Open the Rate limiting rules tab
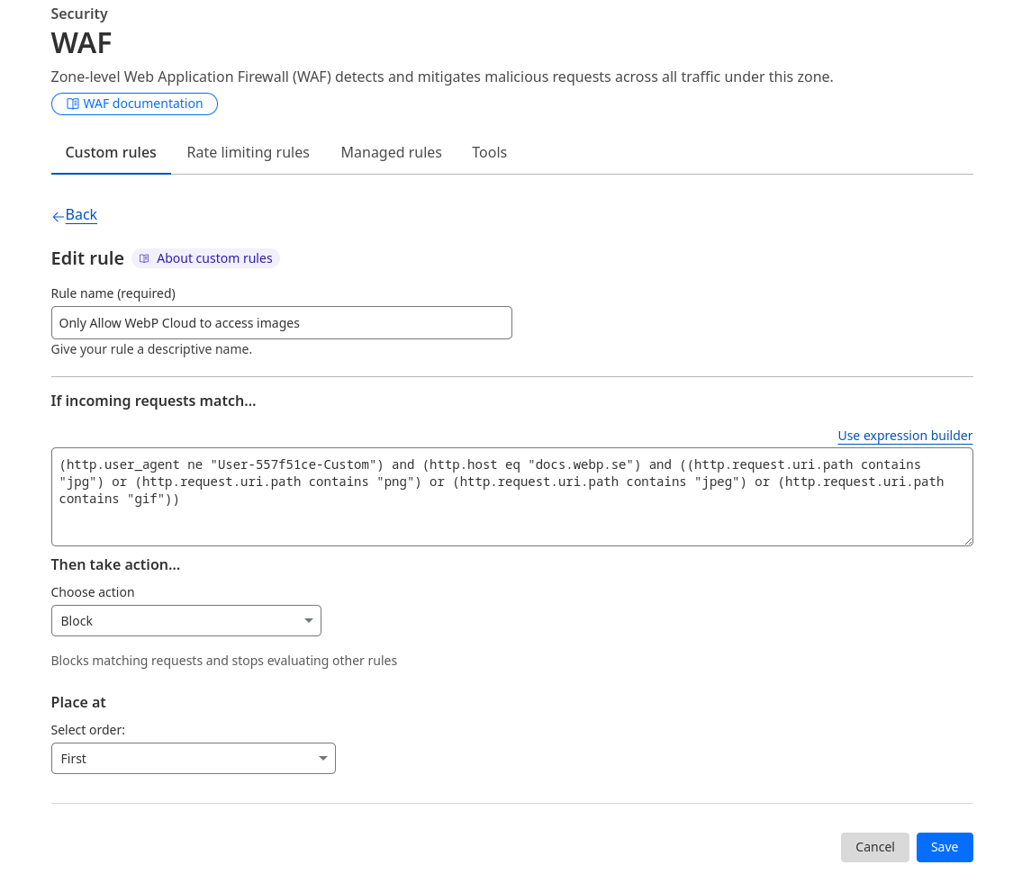This screenshot has height=883, width=1031. (x=248, y=152)
